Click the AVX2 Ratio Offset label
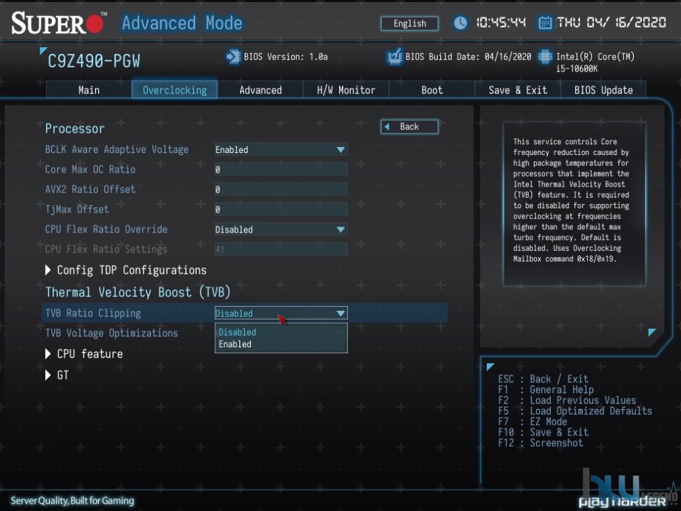This screenshot has height=511, width=681. coord(90,189)
